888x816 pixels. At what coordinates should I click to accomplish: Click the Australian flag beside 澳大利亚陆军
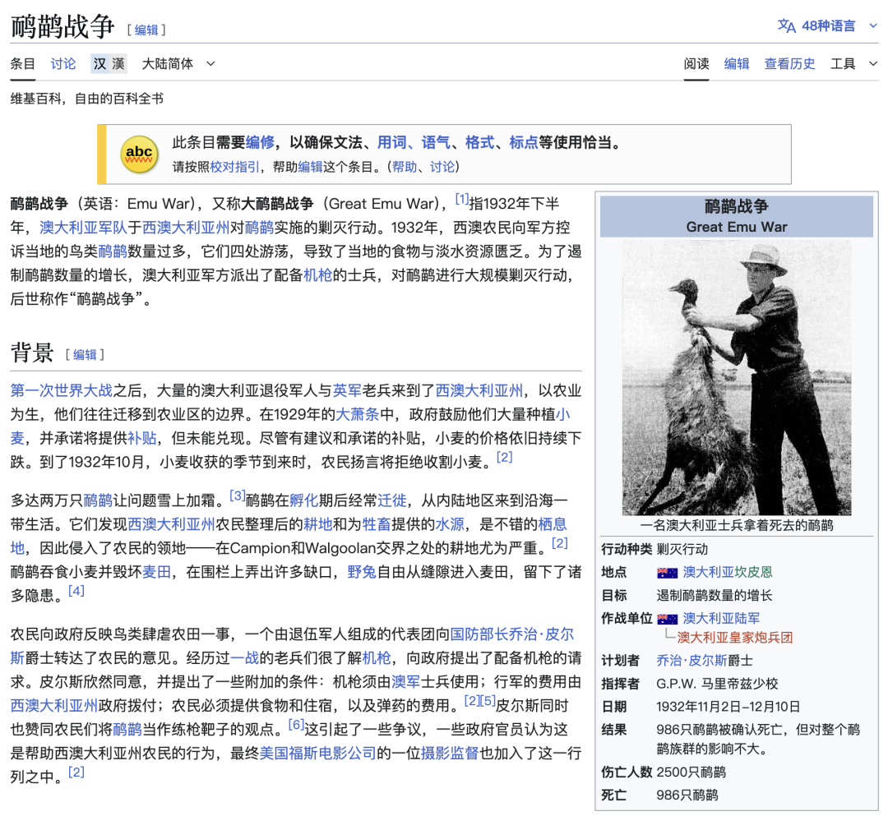pyautogui.click(x=667, y=619)
